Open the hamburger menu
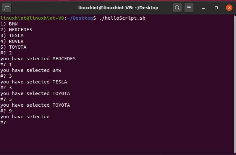The image size is (236, 155). coord(189,7)
